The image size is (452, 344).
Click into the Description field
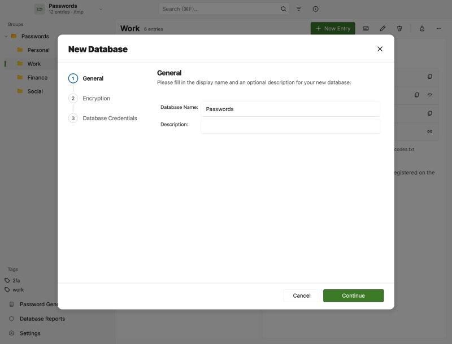[x=290, y=126]
